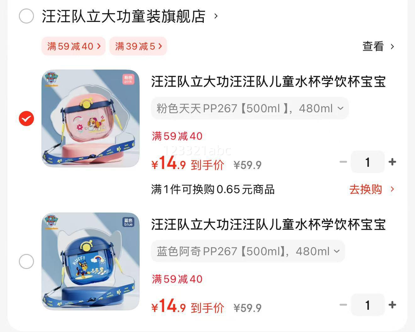The width and height of the screenshot is (415, 332).
Task: Decrease quantity of pink Skye cup
Action: point(343,162)
